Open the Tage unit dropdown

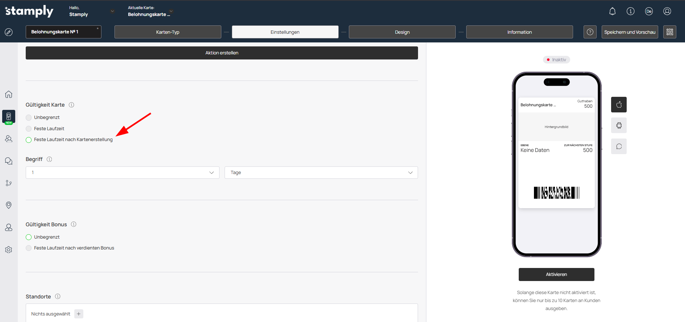click(x=321, y=173)
